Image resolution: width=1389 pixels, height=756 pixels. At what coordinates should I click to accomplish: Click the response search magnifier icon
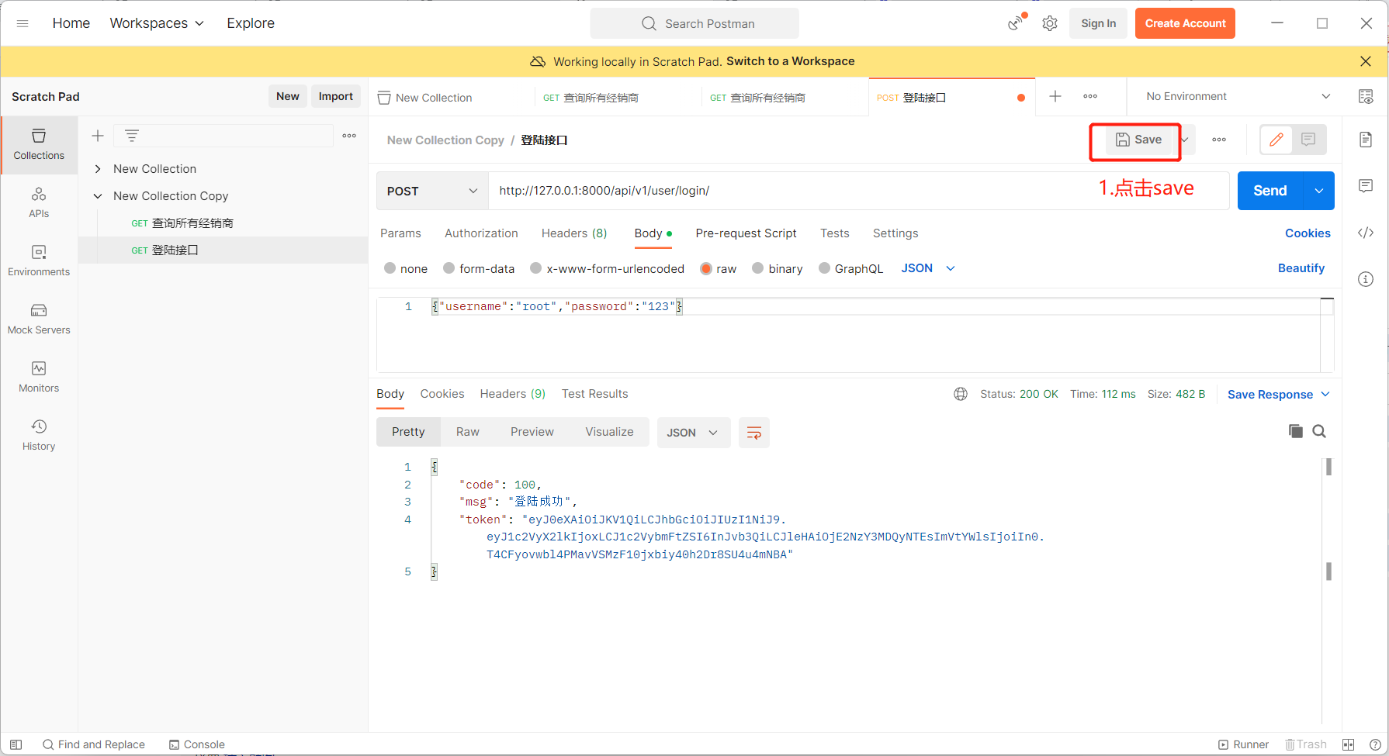click(1319, 431)
